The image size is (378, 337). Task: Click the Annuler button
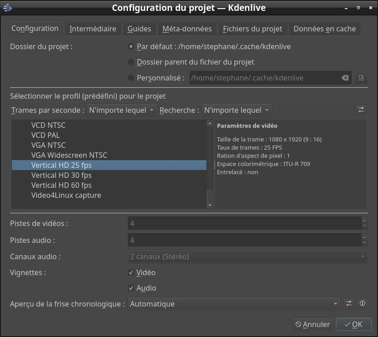312,324
